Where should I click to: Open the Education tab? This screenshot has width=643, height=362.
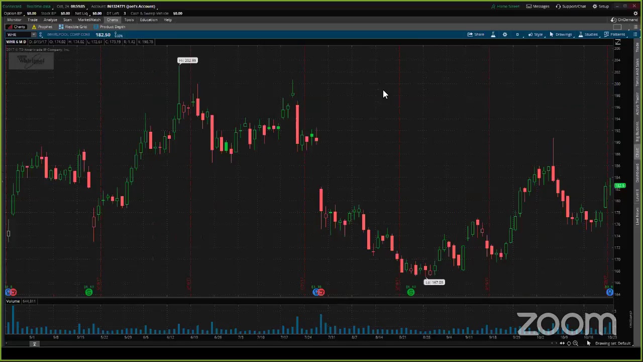(x=148, y=20)
